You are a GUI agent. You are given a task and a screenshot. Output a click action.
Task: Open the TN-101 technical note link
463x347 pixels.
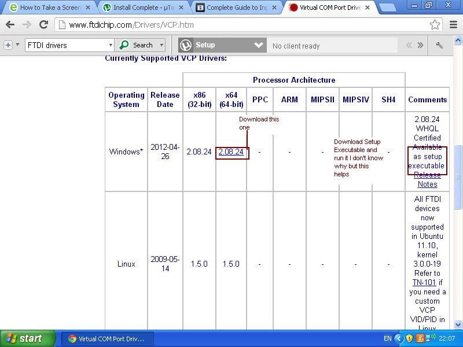tap(424, 282)
